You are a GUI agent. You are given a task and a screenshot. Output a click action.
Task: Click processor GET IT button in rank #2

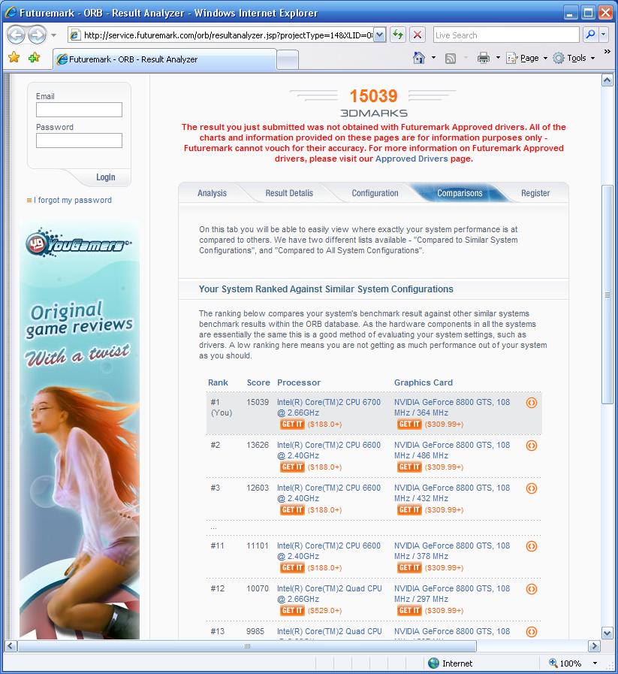[292, 467]
